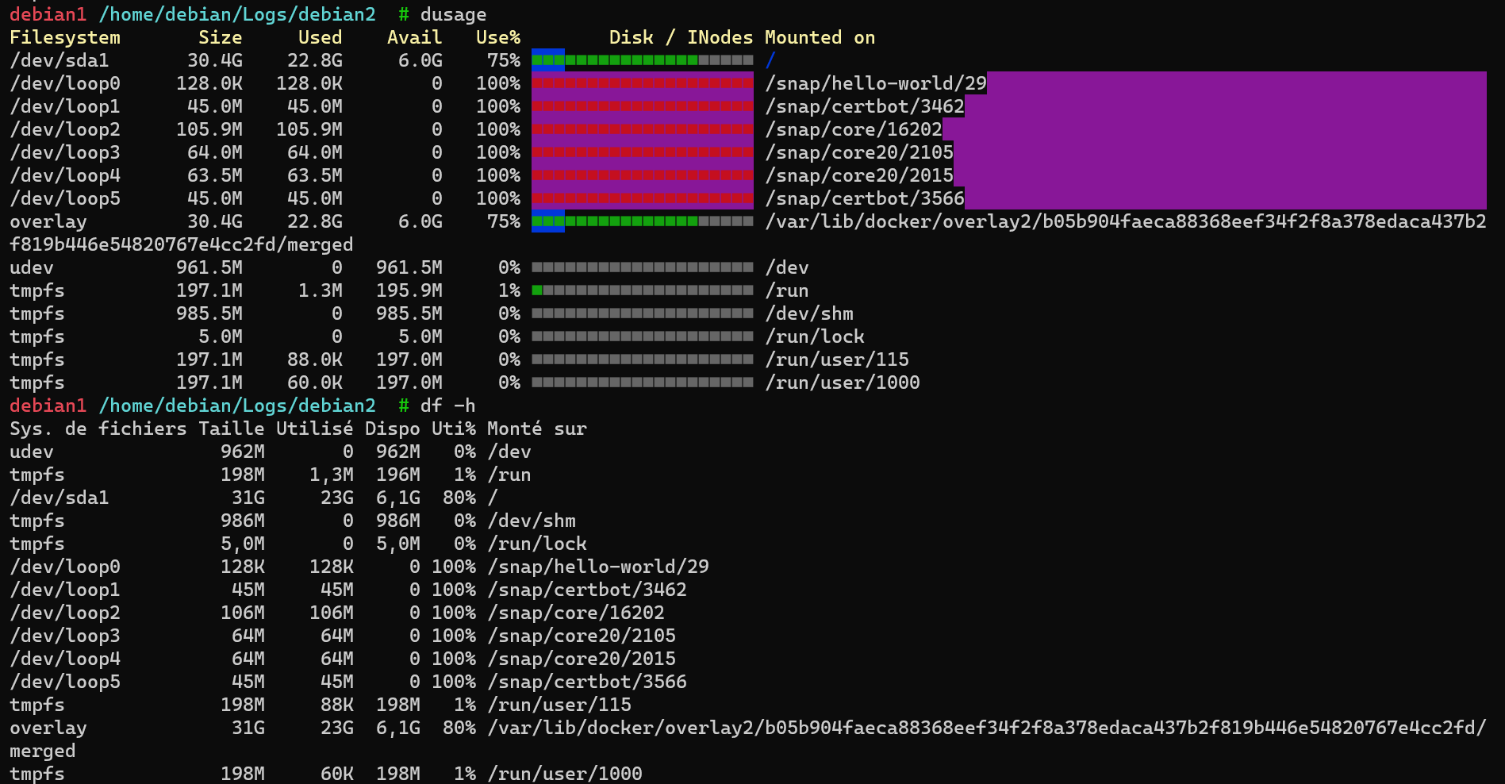Screen dimensions: 1505x784
Task: Click the dusage command on the first prompt
Action: pyautogui.click(x=453, y=14)
